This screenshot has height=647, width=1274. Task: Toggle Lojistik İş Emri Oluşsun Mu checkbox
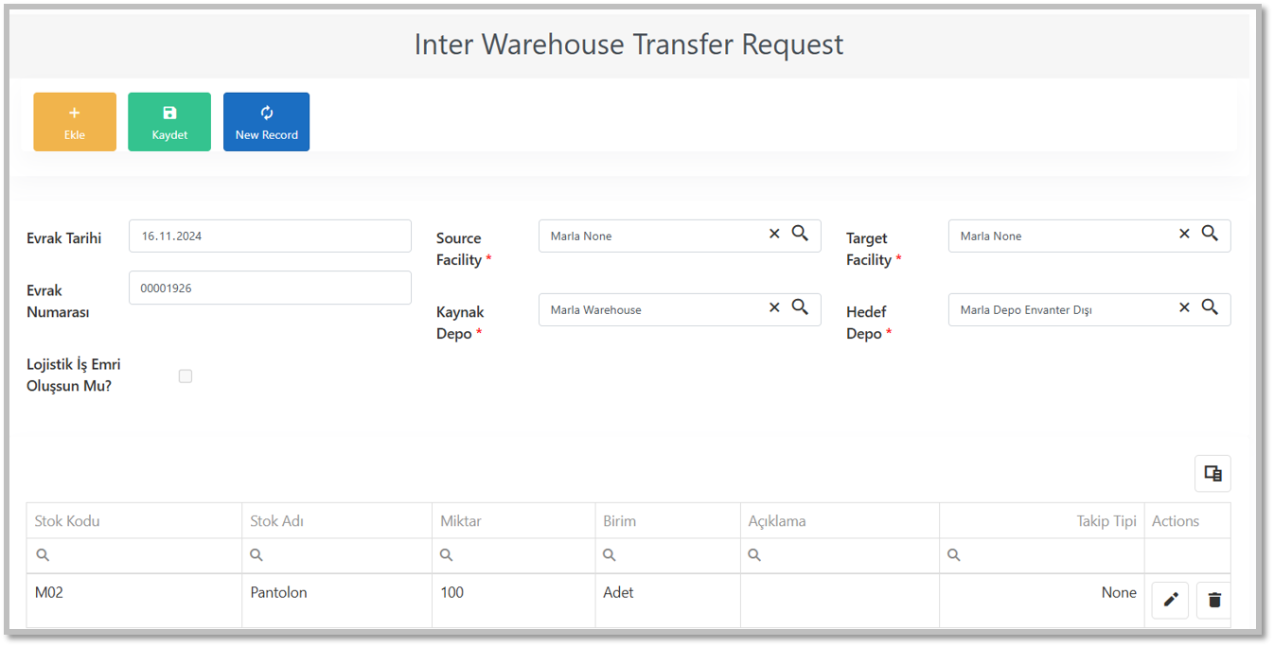[186, 376]
